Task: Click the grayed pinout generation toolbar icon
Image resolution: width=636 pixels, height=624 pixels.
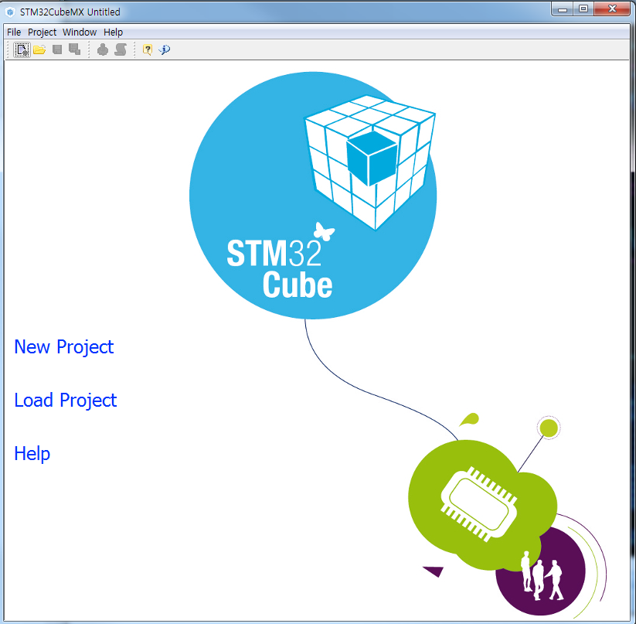Action: (x=103, y=49)
